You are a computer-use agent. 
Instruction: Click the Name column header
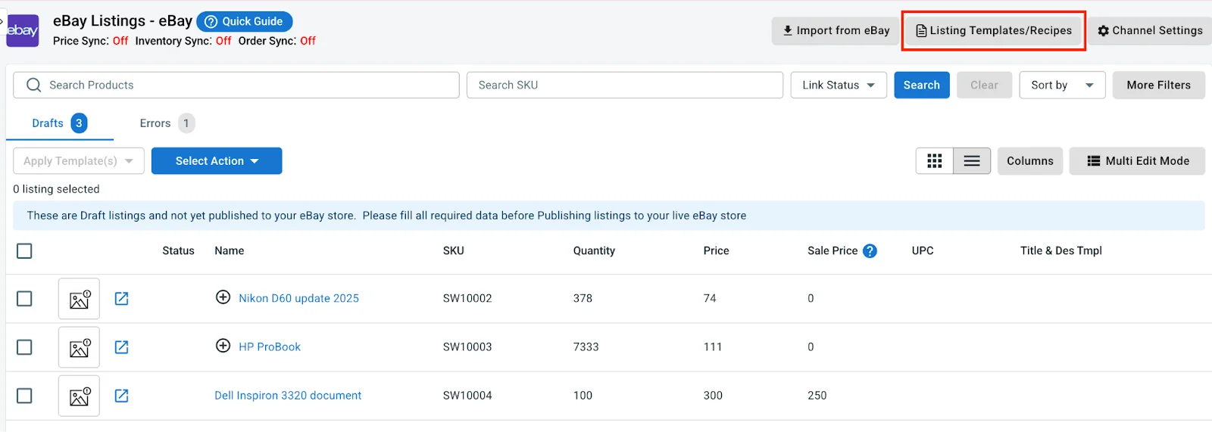pyautogui.click(x=229, y=250)
